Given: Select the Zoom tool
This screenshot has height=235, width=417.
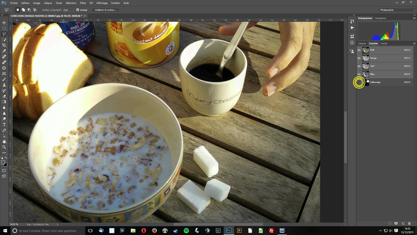Looking at the screenshot, I should click(4, 147).
